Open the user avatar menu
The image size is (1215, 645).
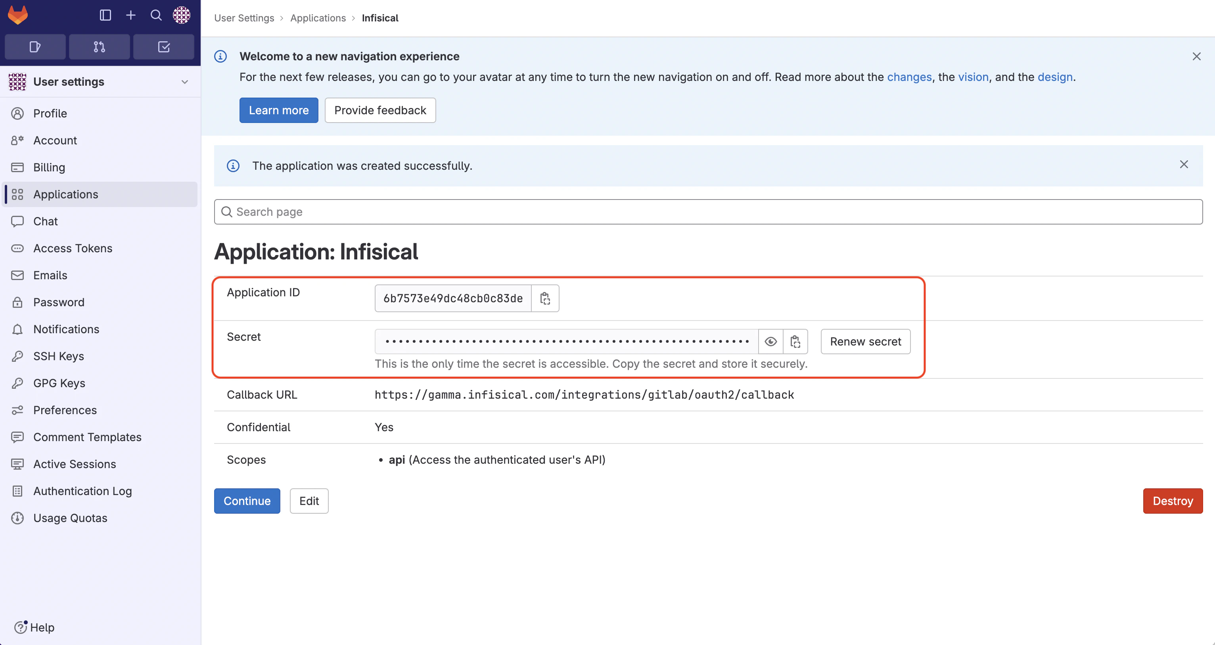click(182, 15)
